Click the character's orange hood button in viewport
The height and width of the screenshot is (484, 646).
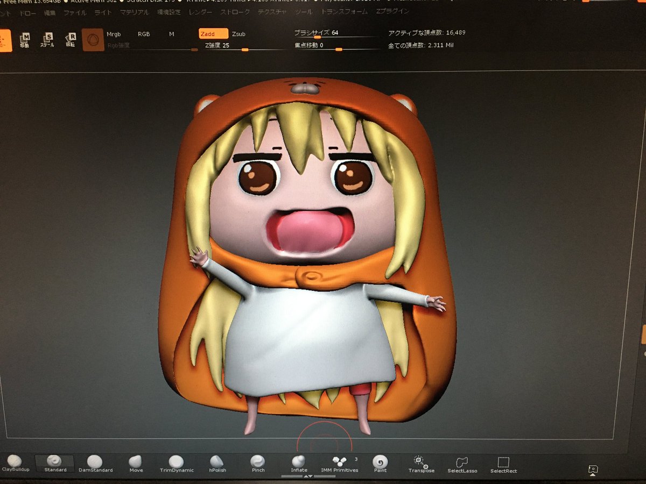coord(311,277)
